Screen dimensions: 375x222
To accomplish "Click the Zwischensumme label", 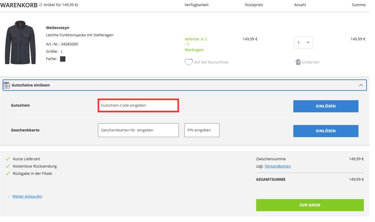I will pyautogui.click(x=271, y=159).
